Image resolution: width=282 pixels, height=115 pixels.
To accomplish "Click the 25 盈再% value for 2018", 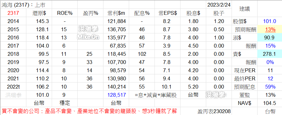I will pos(89,54).
